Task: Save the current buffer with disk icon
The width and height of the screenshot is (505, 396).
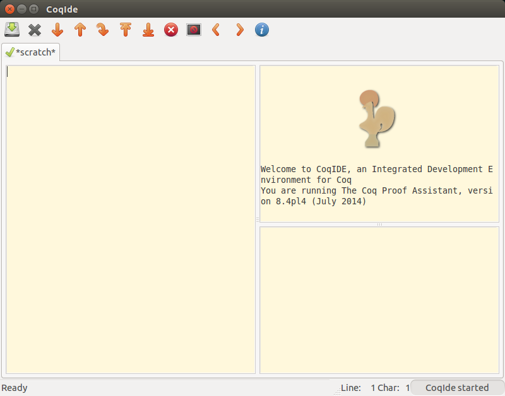Action: tap(12, 30)
